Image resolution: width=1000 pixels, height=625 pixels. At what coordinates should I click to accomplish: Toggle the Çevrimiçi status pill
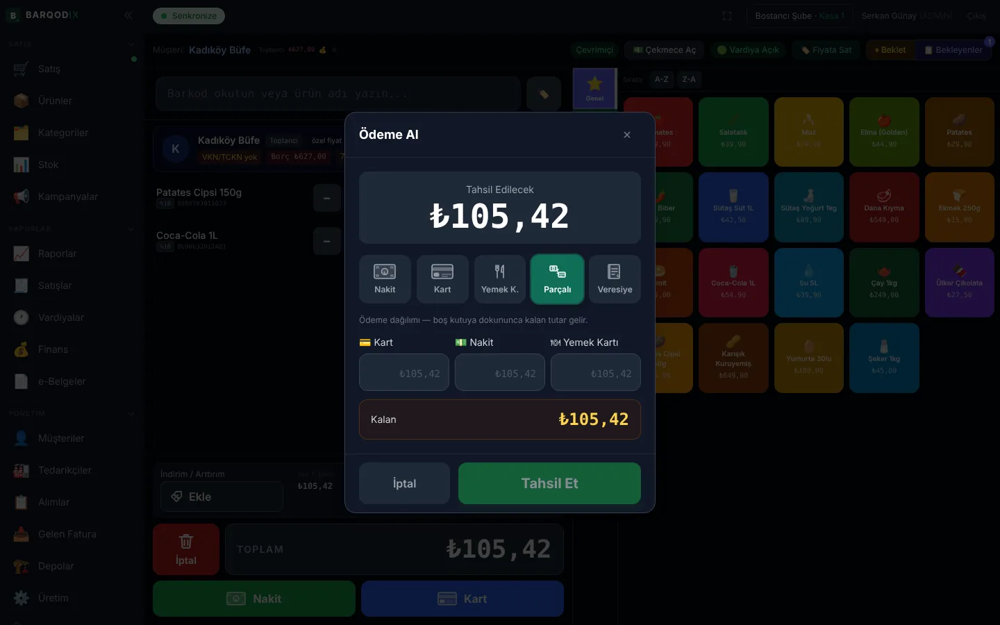pos(595,50)
